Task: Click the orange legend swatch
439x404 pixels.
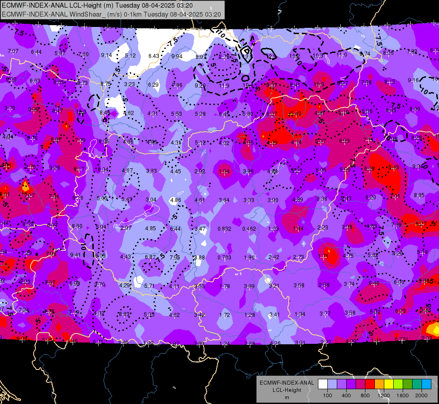Action: (379, 384)
